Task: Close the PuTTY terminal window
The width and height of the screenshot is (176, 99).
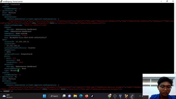Action: click(x=173, y=1)
